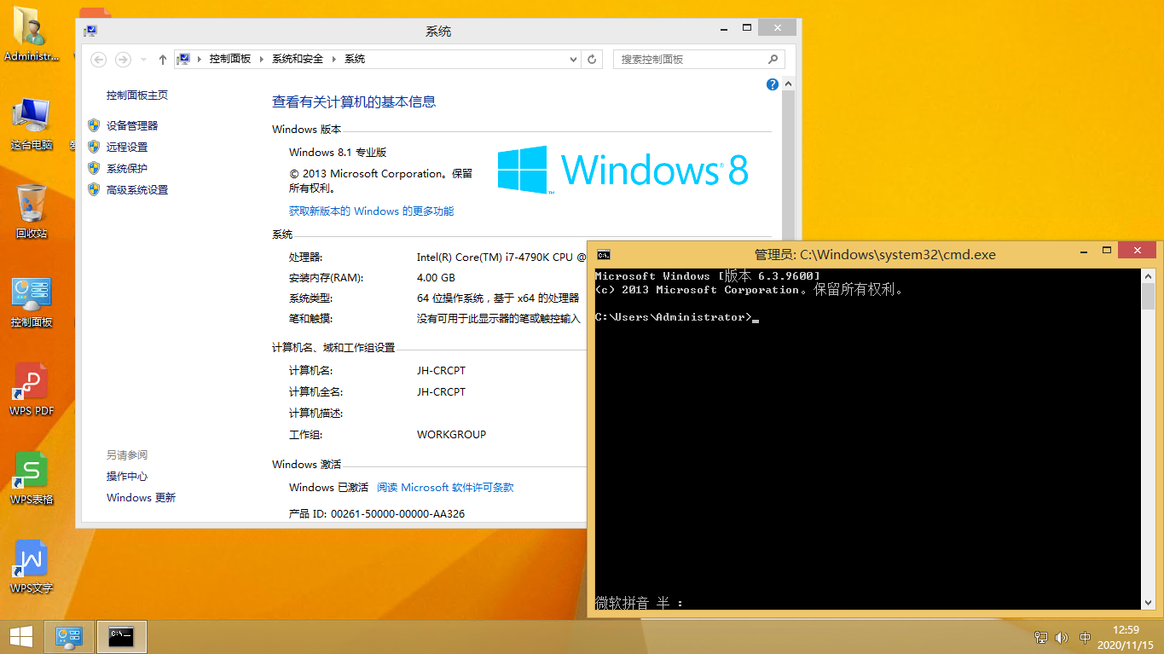Click the help question mark icon

click(773, 84)
